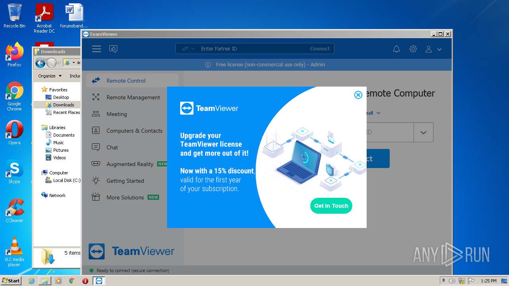Screen dimensions: 509x286
Task: Close the TeamViewer upgrade promotion popup
Action: click(x=358, y=95)
